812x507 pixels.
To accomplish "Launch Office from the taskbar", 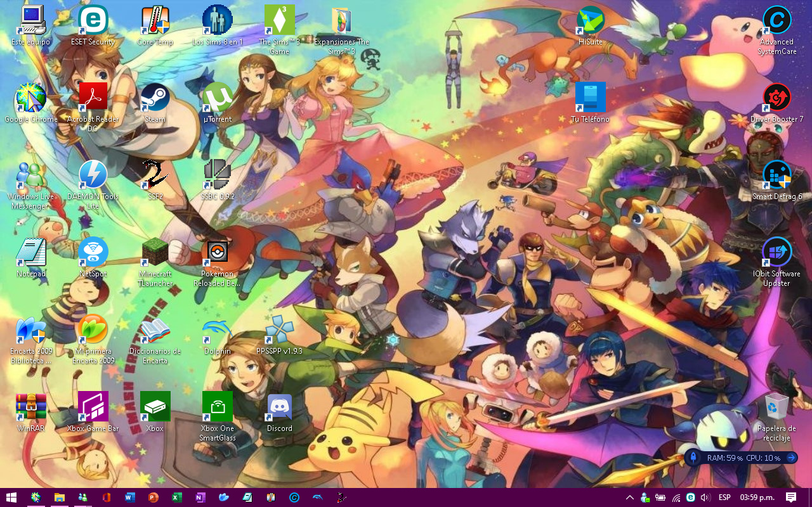I will pos(106,497).
